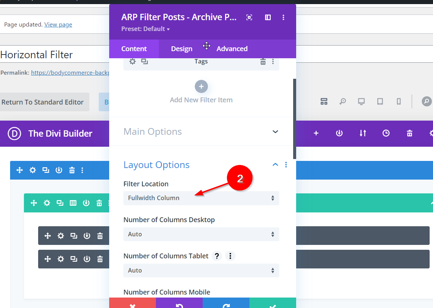Viewport: 433px width, 308px height.
Task: Expand the Main Options section
Action: (275, 132)
